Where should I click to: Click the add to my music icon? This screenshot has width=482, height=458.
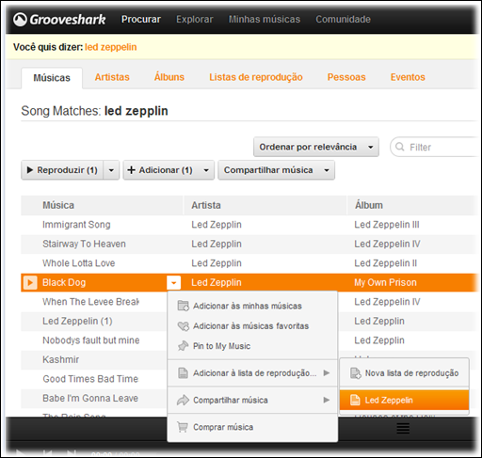[x=184, y=306]
